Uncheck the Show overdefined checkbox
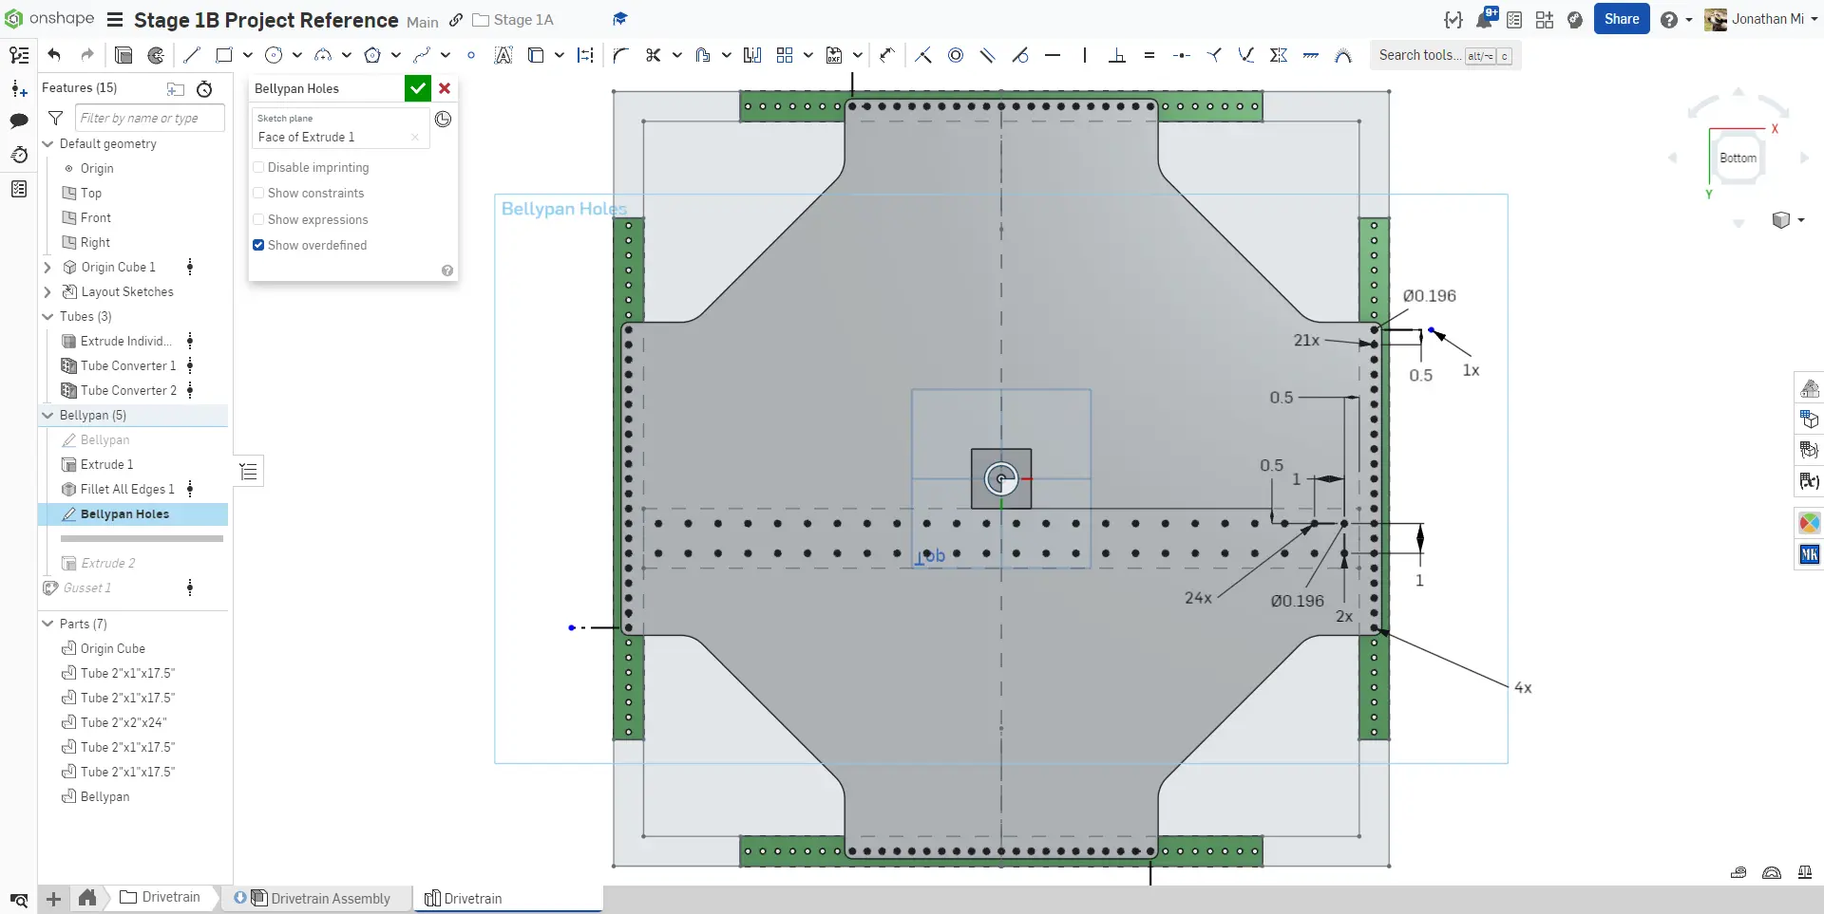Image resolution: width=1824 pixels, height=914 pixels. pyautogui.click(x=258, y=245)
